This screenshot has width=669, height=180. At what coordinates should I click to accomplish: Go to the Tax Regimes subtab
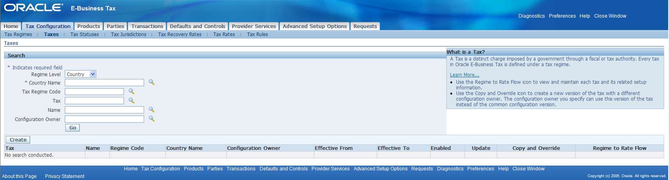(x=18, y=34)
